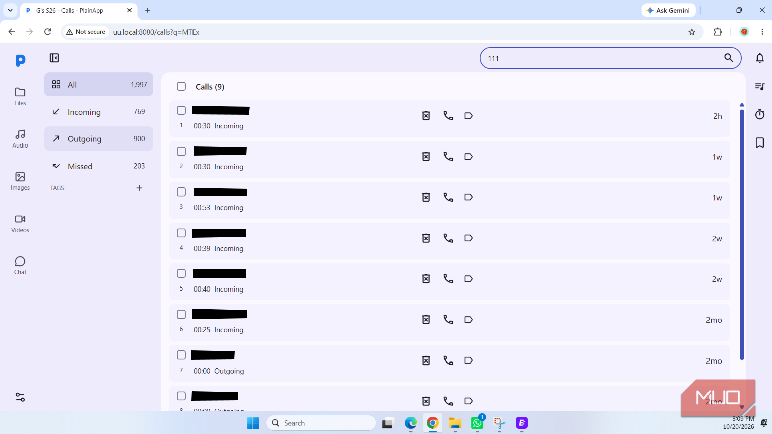Delete call entry 4
This screenshot has height=434, width=772.
[426, 238]
